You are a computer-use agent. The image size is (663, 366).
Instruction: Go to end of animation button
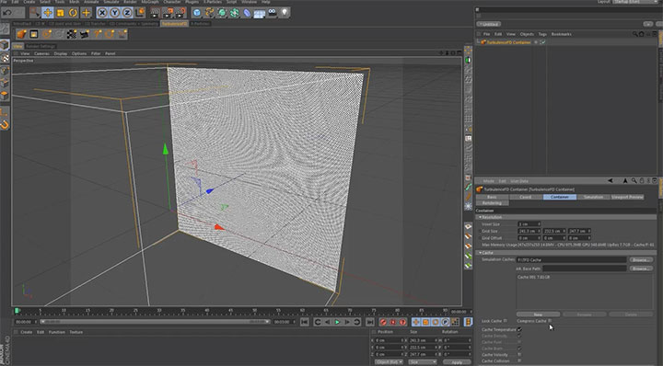370,322
